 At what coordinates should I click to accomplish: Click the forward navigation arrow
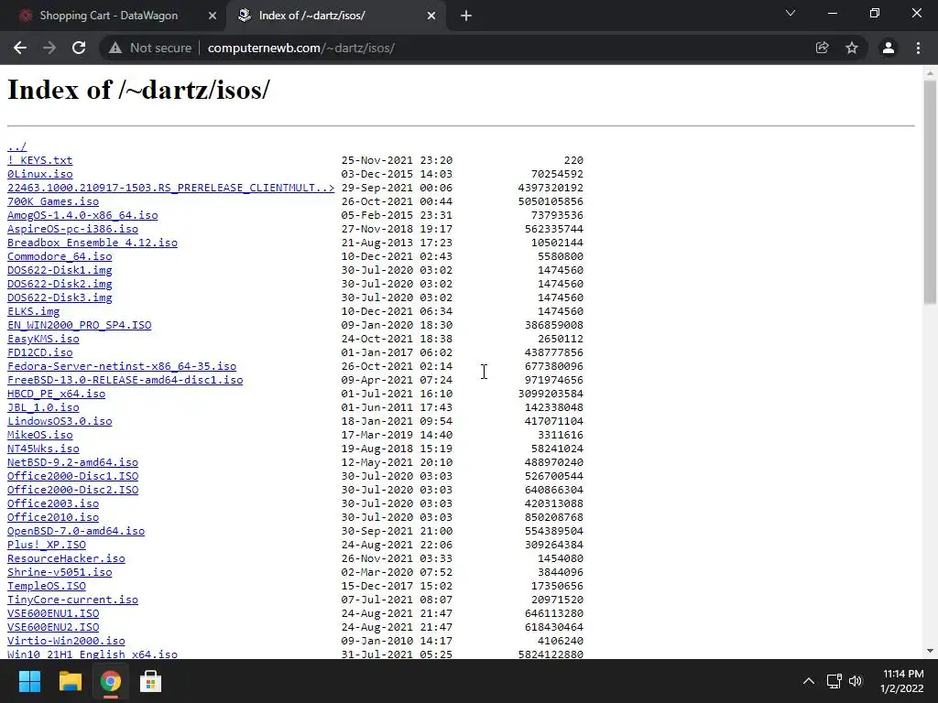point(49,48)
